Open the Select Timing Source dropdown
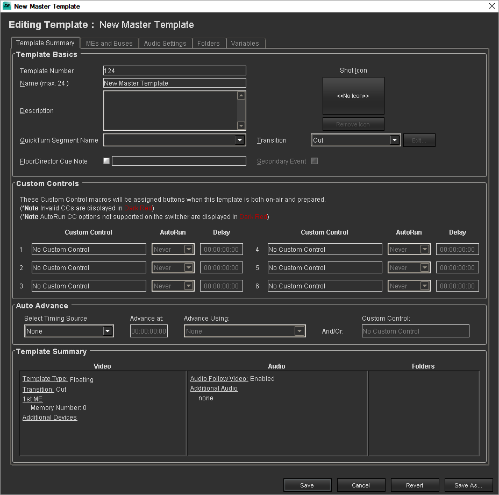 [107, 330]
